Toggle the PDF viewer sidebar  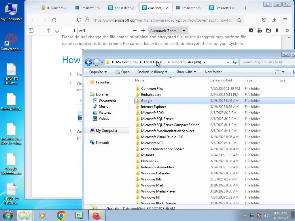tap(31, 31)
